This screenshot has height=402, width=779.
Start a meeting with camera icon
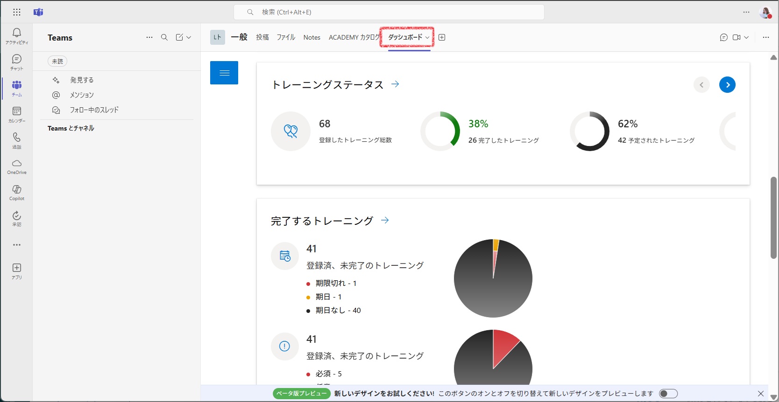pyautogui.click(x=737, y=37)
